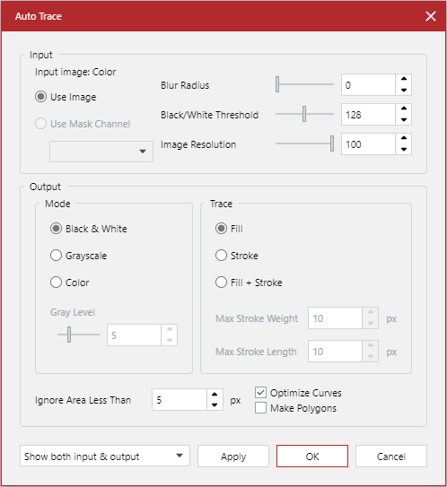
Task: Click the Black/White Threshold slider handle
Action: pos(304,114)
